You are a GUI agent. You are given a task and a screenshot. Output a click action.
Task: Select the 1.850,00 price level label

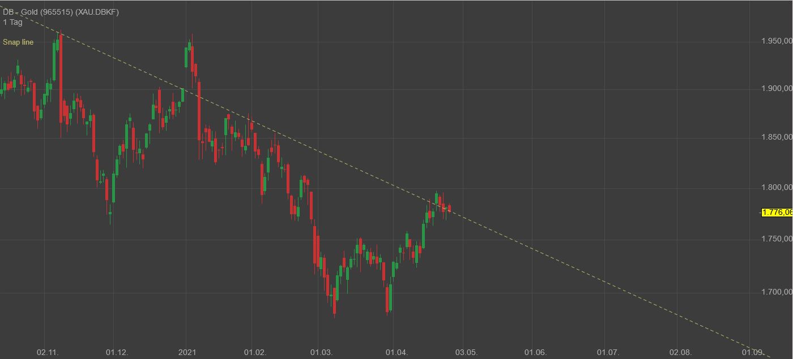point(777,137)
